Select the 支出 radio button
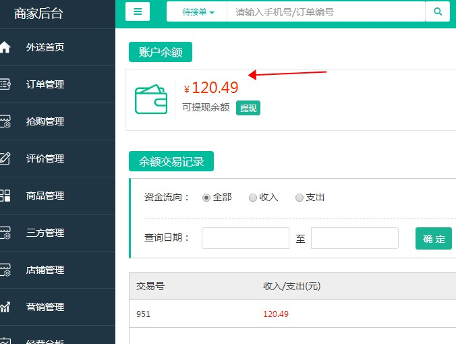Screen dimensions: 456x344 (300, 198)
